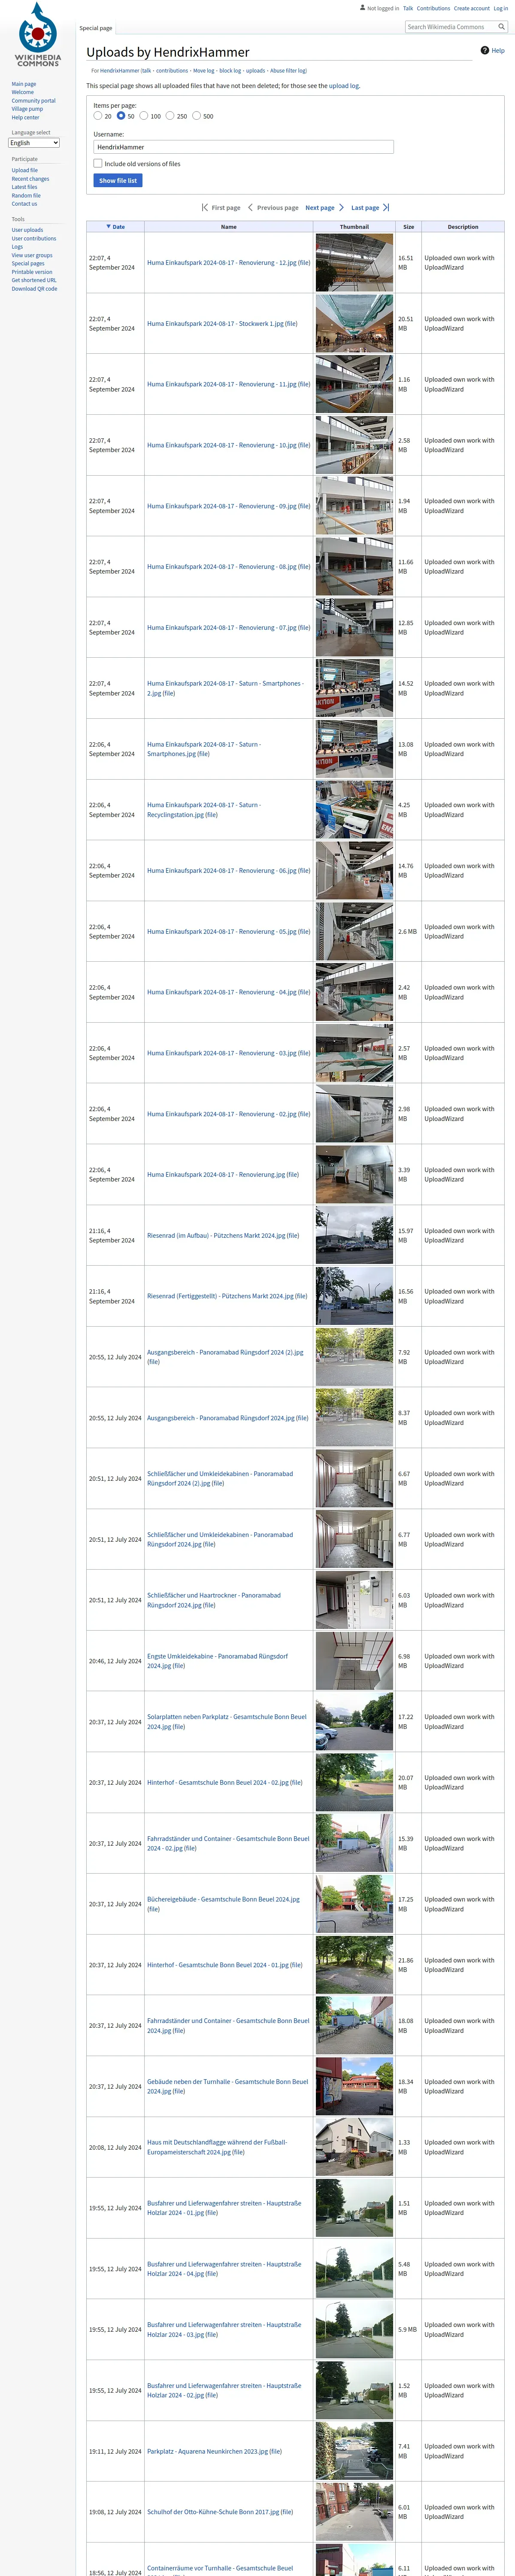Click Download QR code in sidebar
Image resolution: width=515 pixels, height=2576 pixels.
34,289
